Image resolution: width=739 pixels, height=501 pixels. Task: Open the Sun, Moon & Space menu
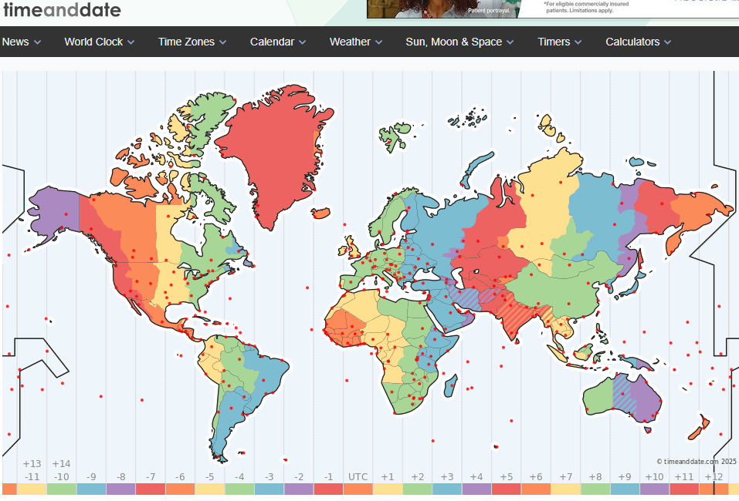pos(459,42)
